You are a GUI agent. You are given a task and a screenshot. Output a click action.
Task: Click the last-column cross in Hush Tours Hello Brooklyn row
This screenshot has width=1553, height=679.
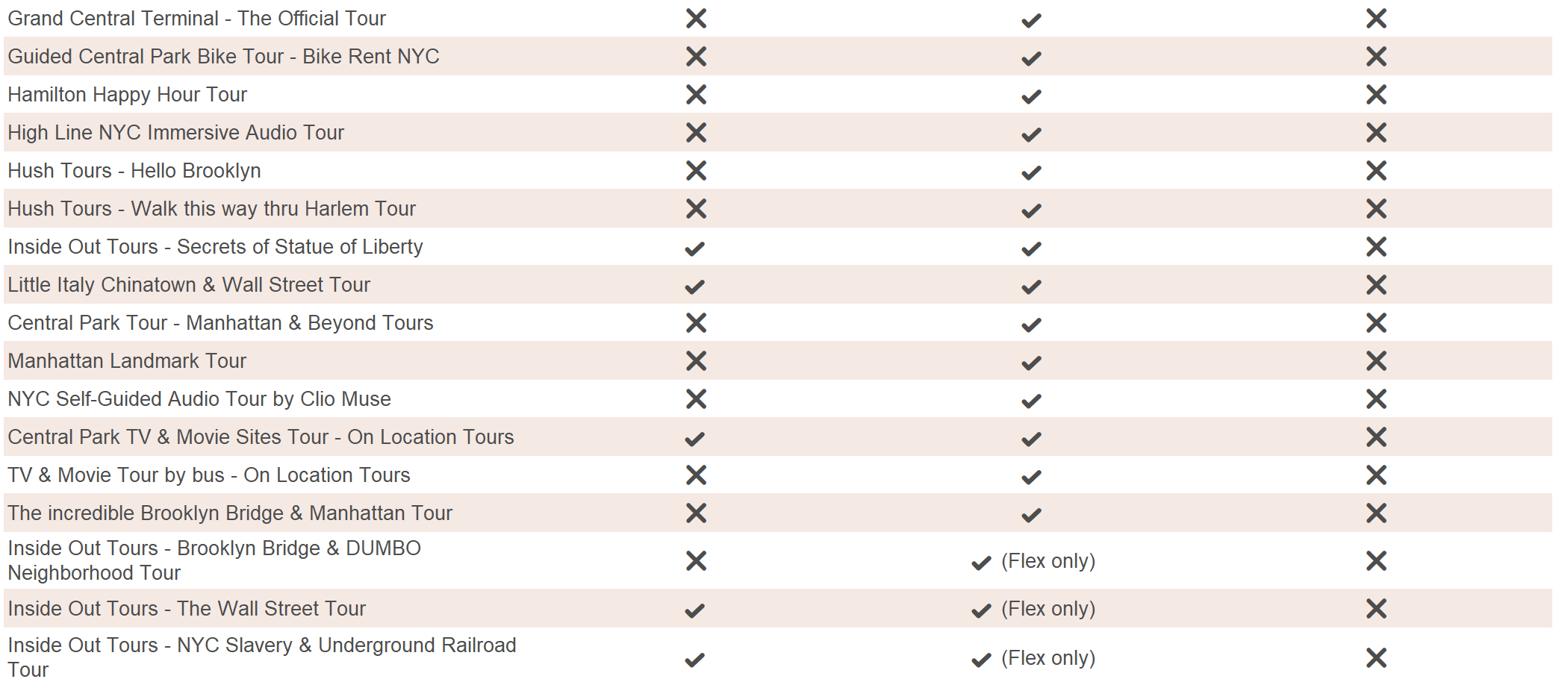click(x=1376, y=171)
